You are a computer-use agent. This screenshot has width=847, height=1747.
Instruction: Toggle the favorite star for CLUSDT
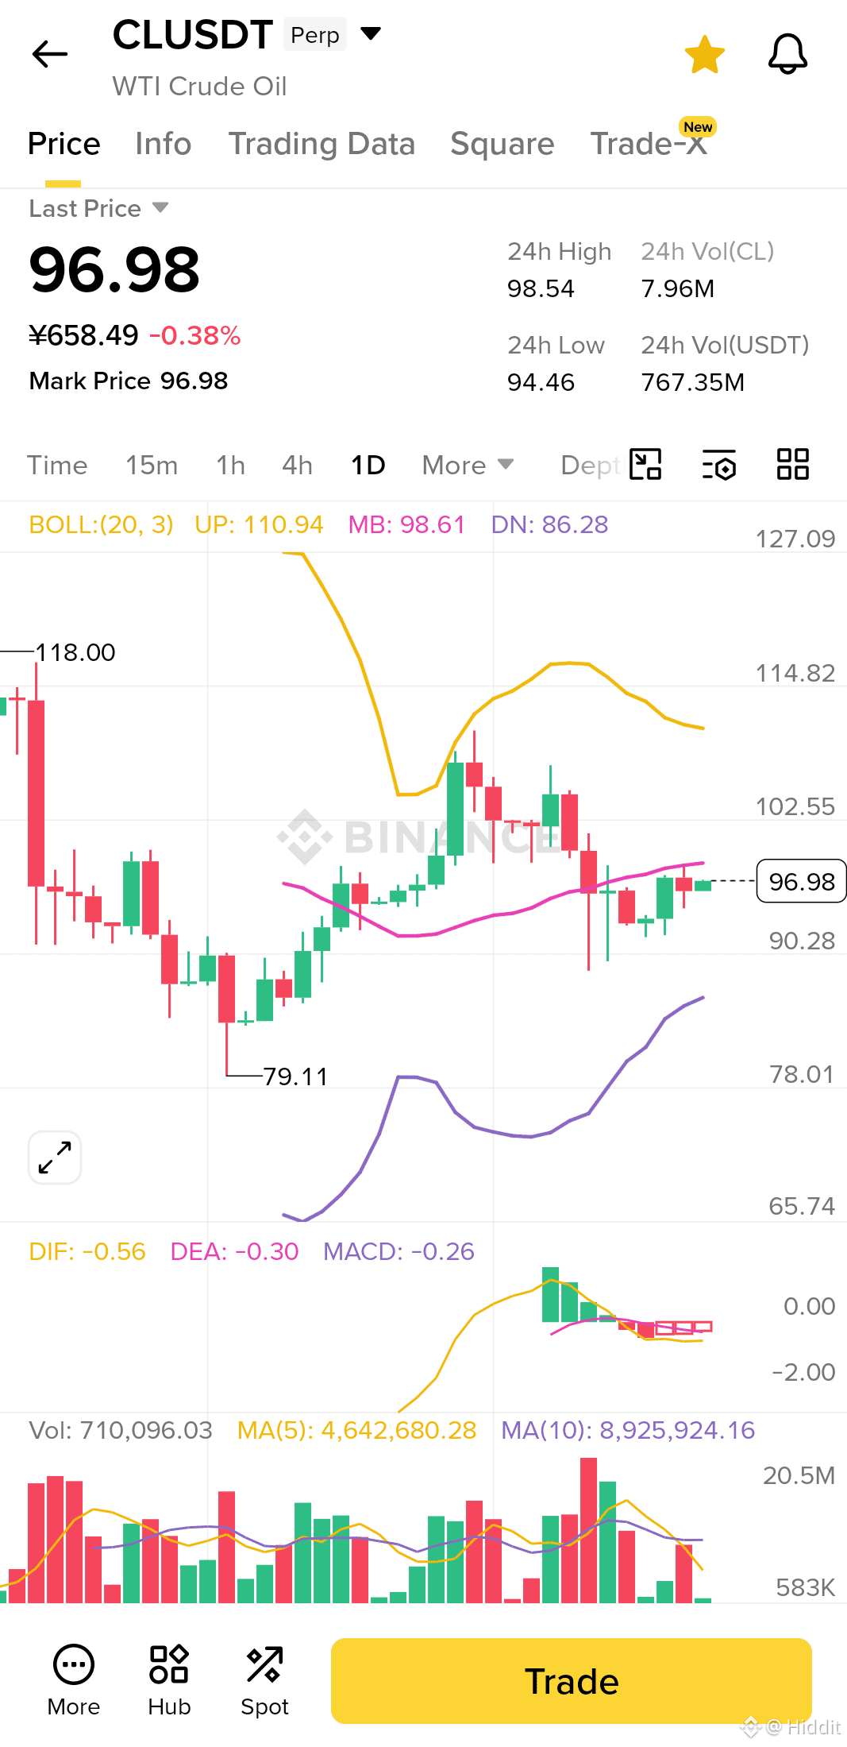click(705, 55)
